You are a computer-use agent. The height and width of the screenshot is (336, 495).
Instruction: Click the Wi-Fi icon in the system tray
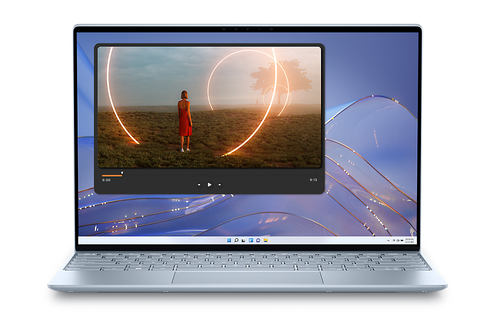coord(394,240)
